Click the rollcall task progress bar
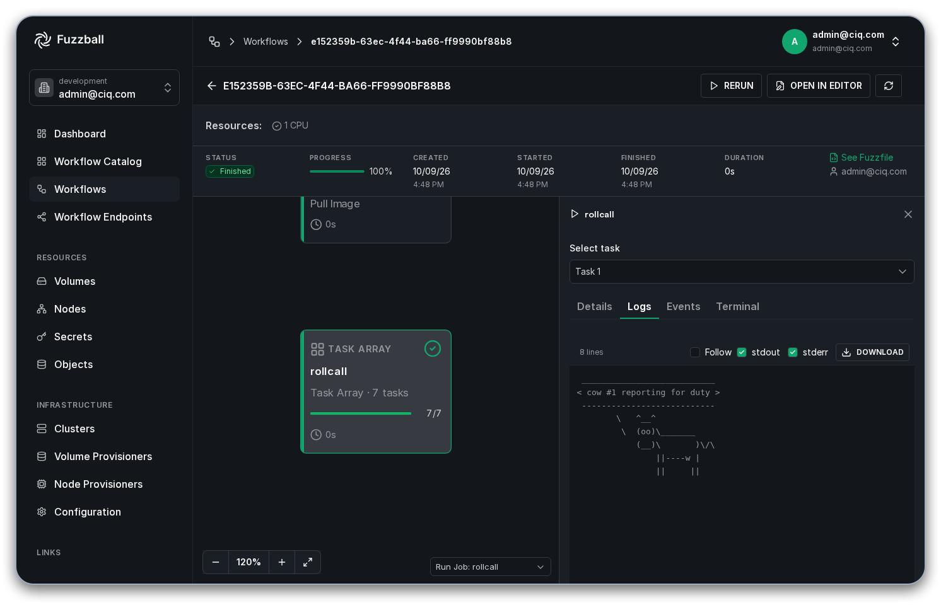Viewport: 941px width, 605px height. click(361, 413)
